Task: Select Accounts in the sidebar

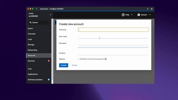Action: click(x=39, y=56)
